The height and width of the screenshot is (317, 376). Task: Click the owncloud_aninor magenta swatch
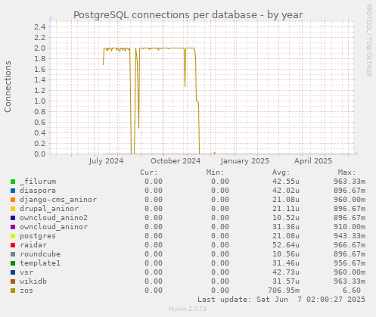[x=13, y=227]
